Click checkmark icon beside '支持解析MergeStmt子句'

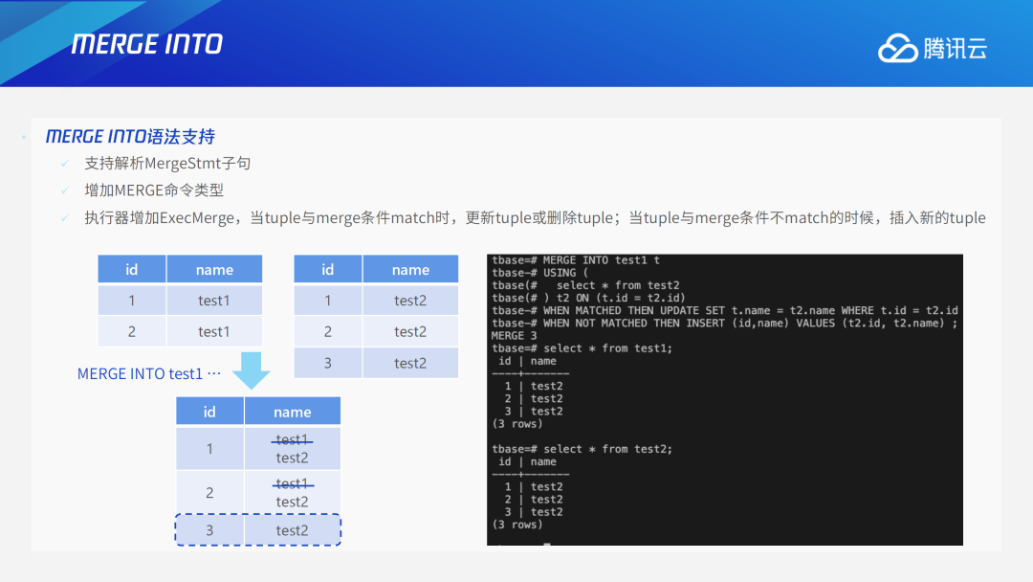[65, 164]
